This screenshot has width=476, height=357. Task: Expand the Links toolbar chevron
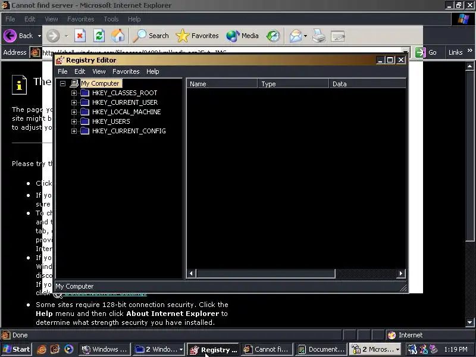coord(470,51)
